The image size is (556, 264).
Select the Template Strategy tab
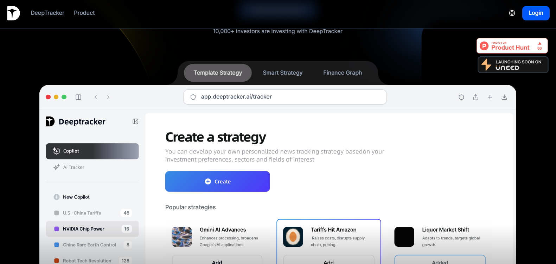coord(218,73)
